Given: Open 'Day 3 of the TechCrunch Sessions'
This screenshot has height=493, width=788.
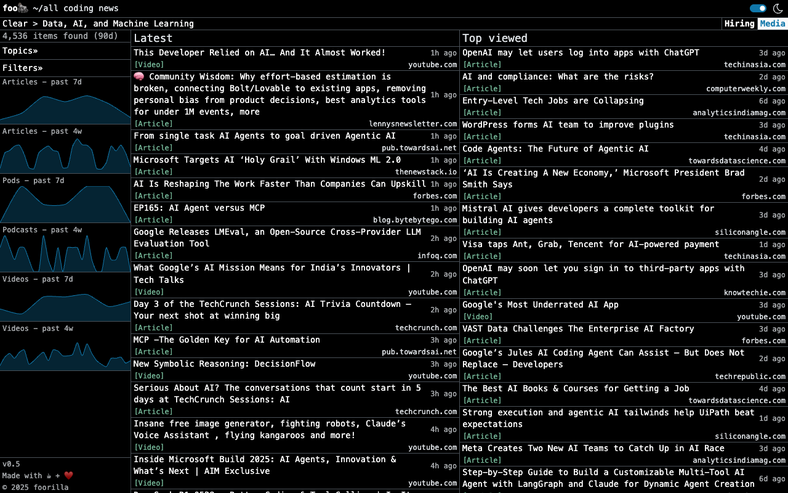Looking at the screenshot, I should [272, 309].
